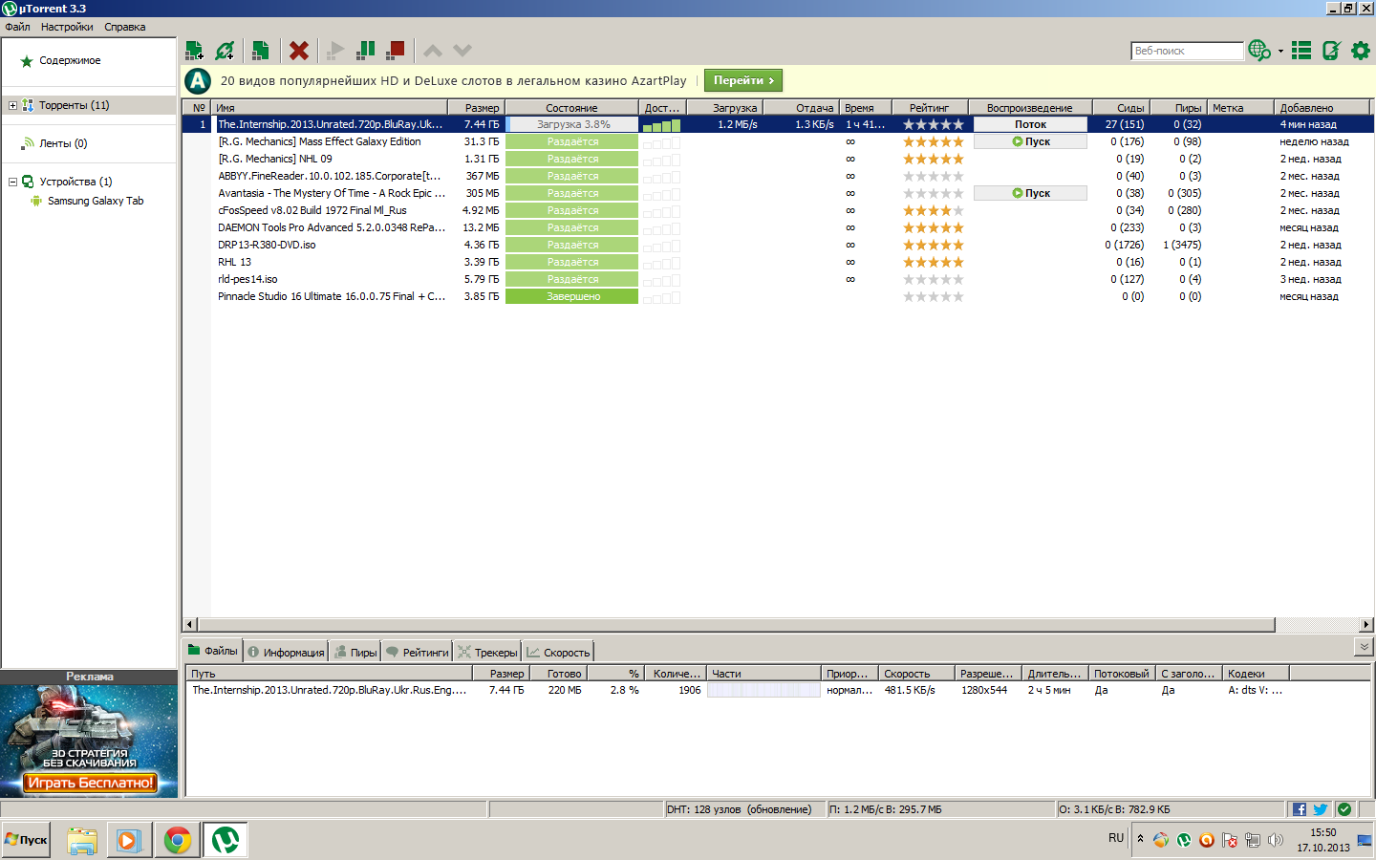Click the star rating of The.Internship torrent
The width and height of the screenshot is (1376, 860).
pos(934,124)
